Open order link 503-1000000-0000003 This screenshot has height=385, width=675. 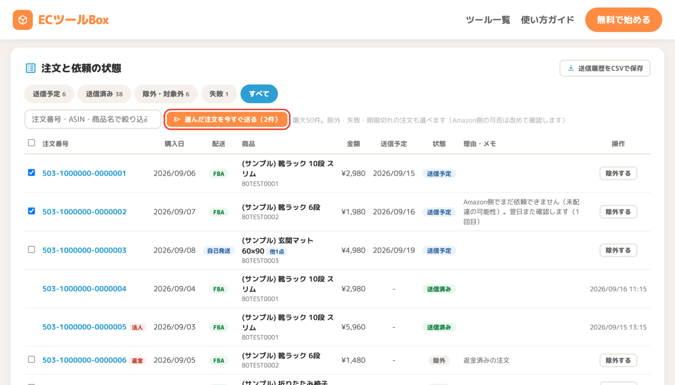[x=84, y=250]
